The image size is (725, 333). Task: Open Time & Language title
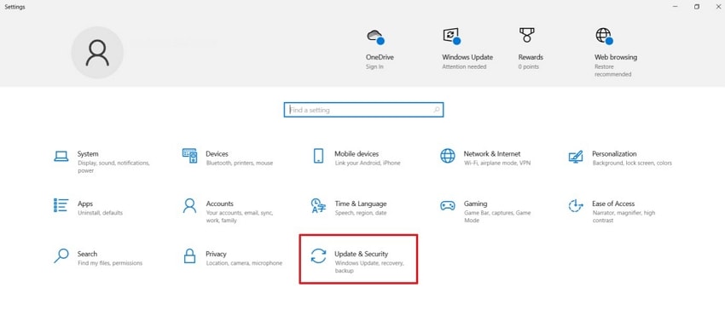(361, 204)
